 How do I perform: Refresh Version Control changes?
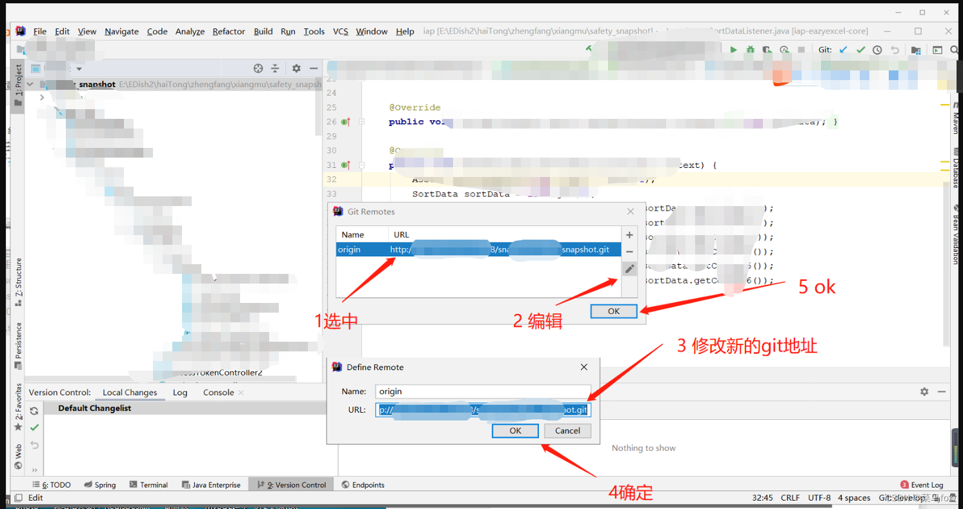coord(34,411)
